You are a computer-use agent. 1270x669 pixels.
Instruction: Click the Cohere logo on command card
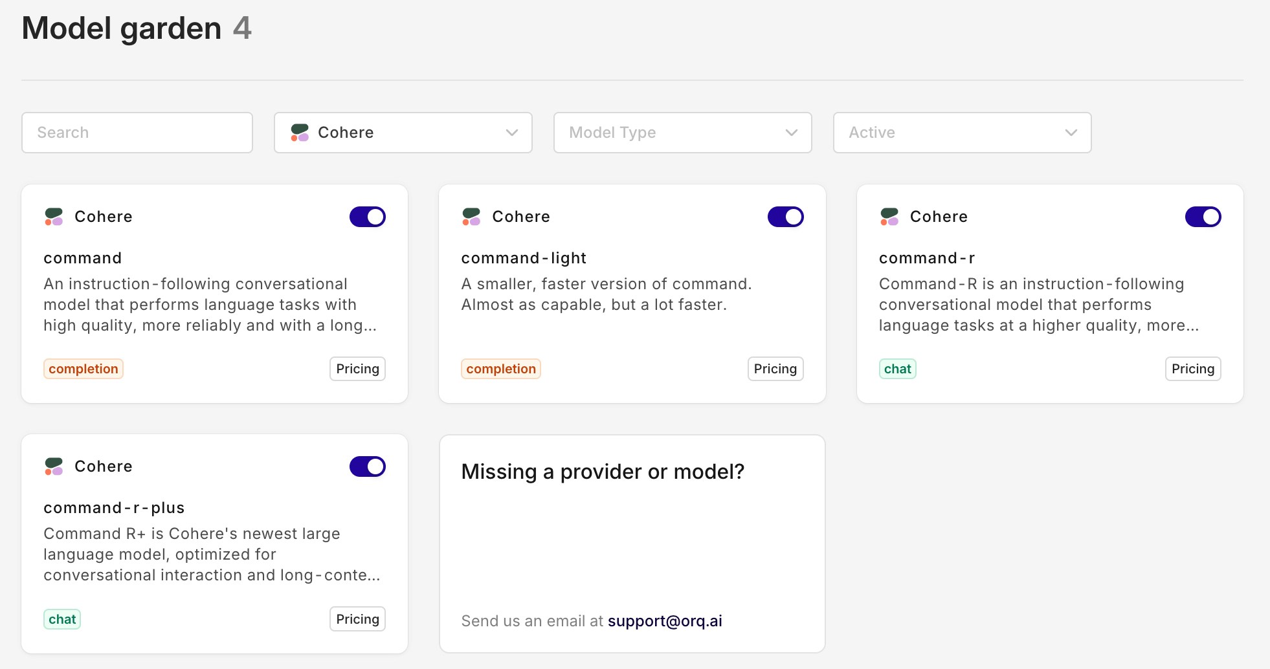[x=54, y=217]
